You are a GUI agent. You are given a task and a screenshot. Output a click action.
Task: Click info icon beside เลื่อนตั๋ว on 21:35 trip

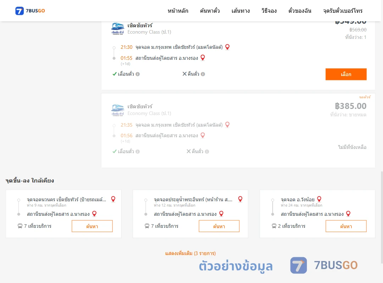(x=138, y=152)
